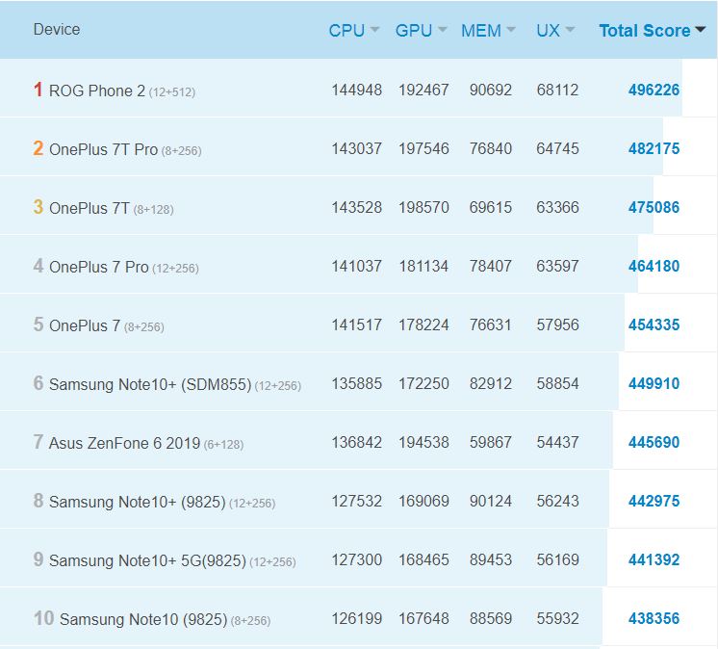
Task: Sort by UX column arrow
Action: point(570,31)
